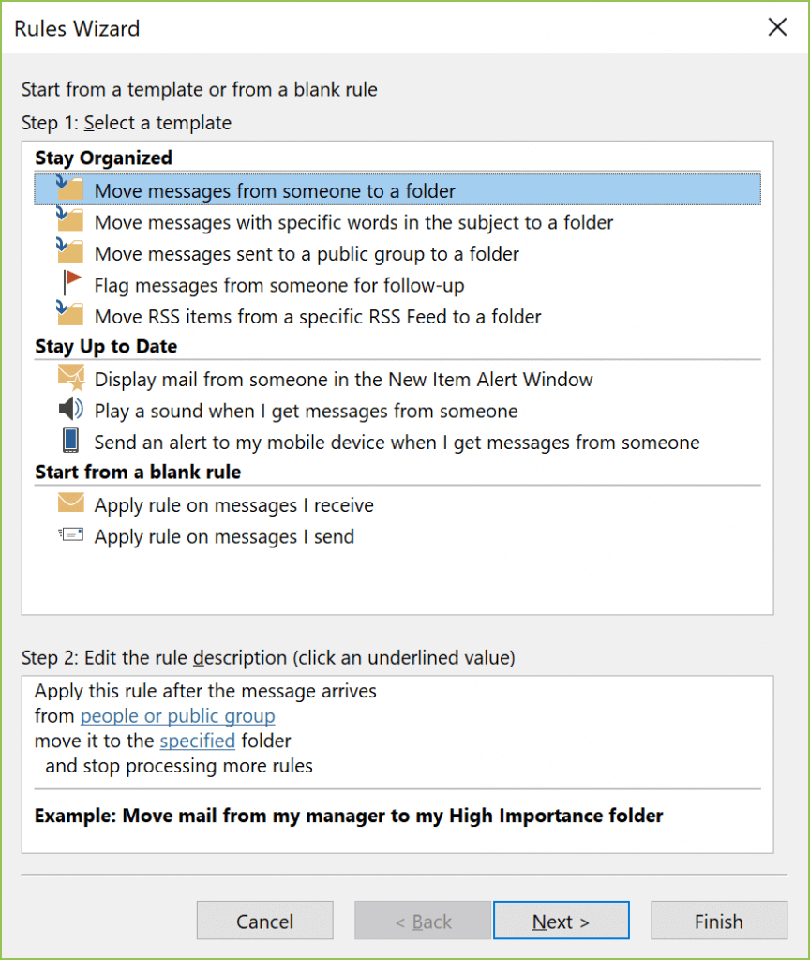810x960 pixels.
Task: Open the people or public group link
Action: [176, 715]
